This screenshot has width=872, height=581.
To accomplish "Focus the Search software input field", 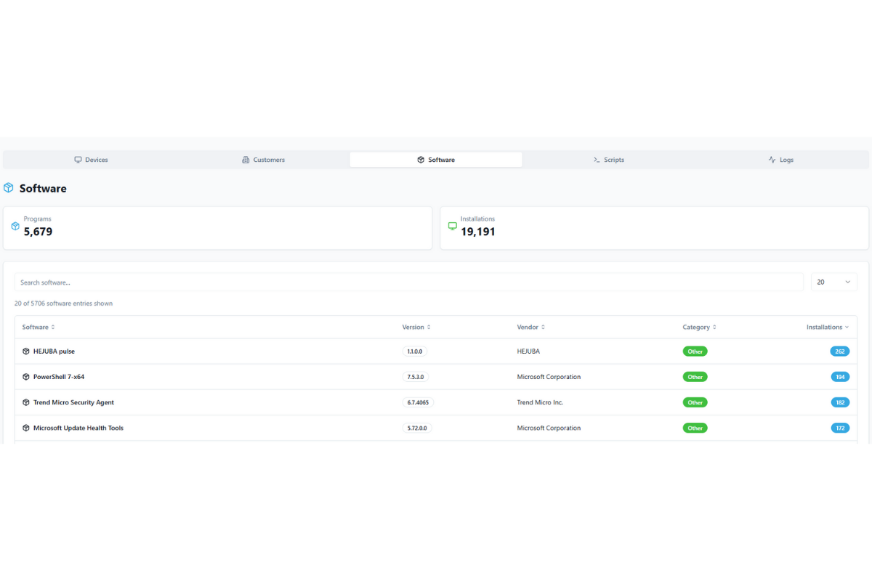I will click(x=408, y=283).
